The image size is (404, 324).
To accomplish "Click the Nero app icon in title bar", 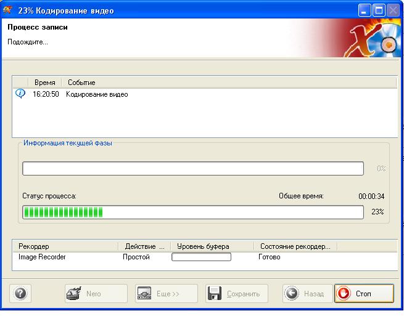I will [x=7, y=10].
